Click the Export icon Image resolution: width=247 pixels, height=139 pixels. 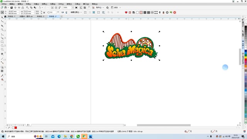coord(56,8)
